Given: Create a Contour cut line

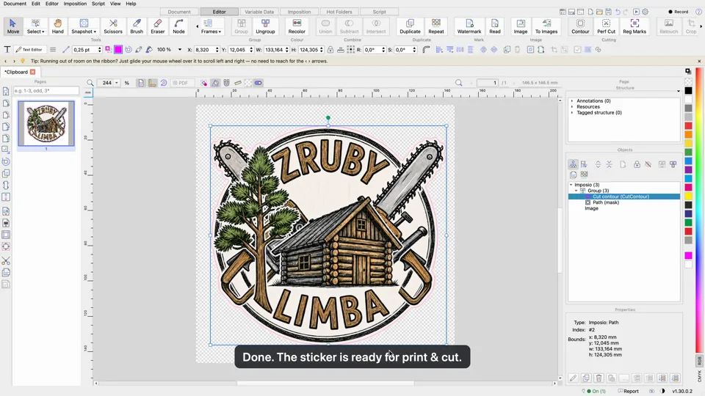Looking at the screenshot, I should pos(580,26).
